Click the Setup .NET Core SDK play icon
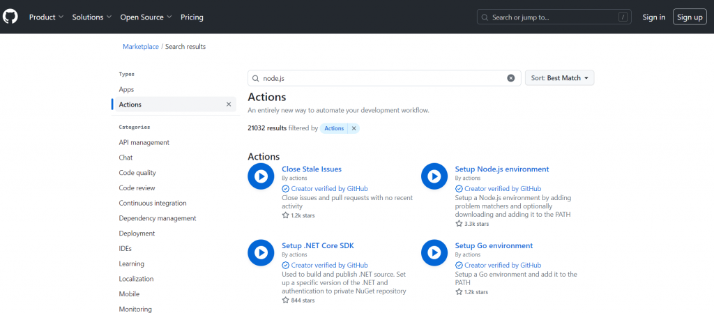 coord(261,252)
